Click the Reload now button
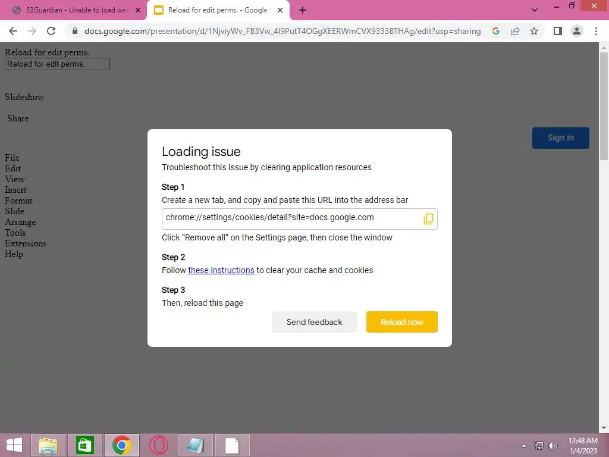 (401, 322)
